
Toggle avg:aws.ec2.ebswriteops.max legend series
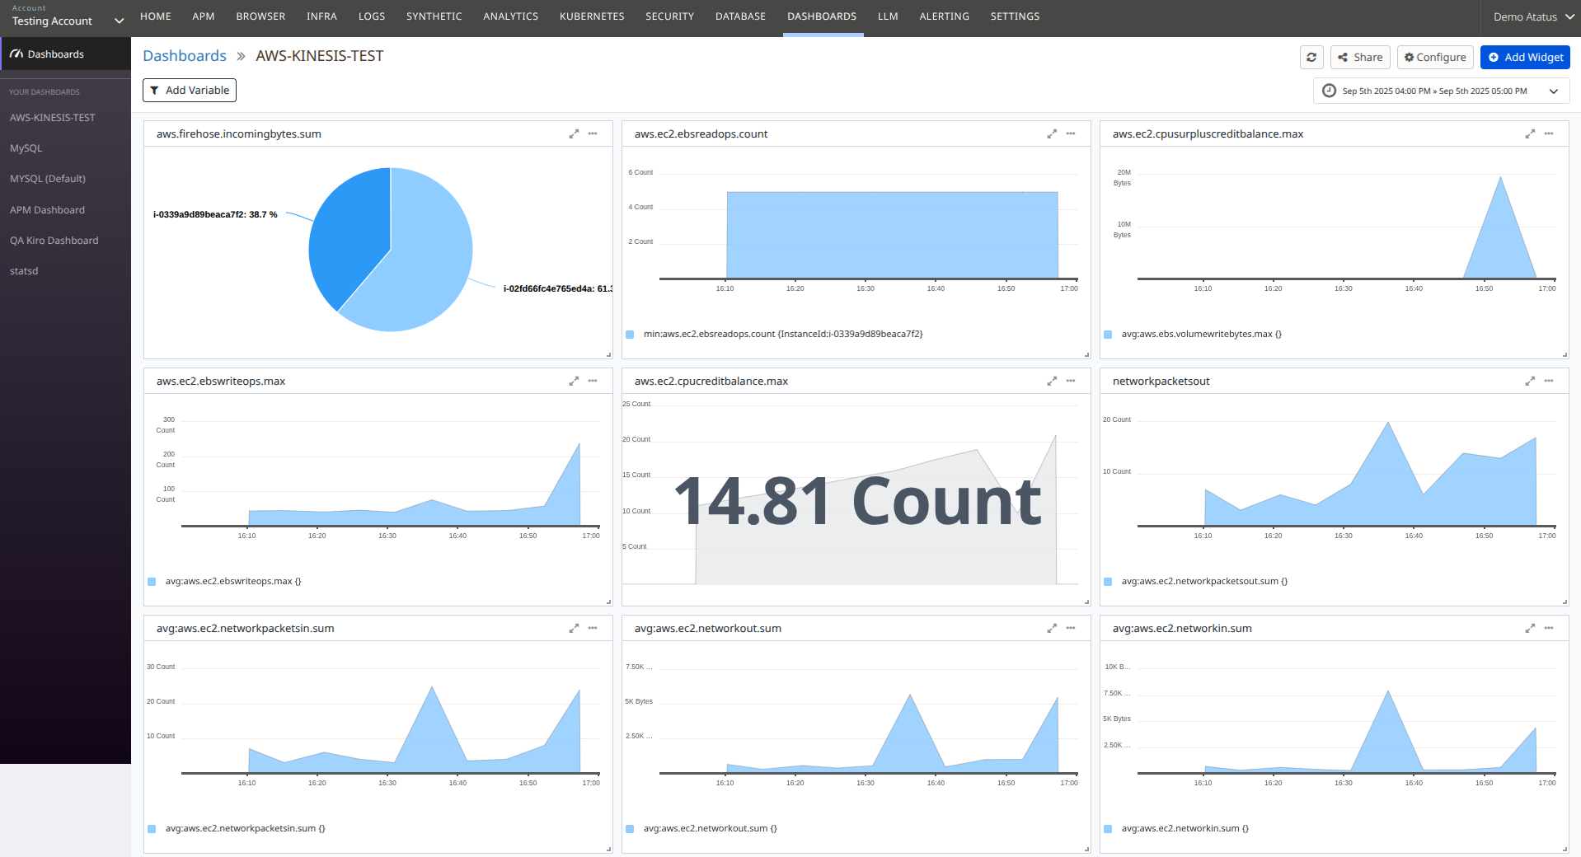(x=233, y=582)
